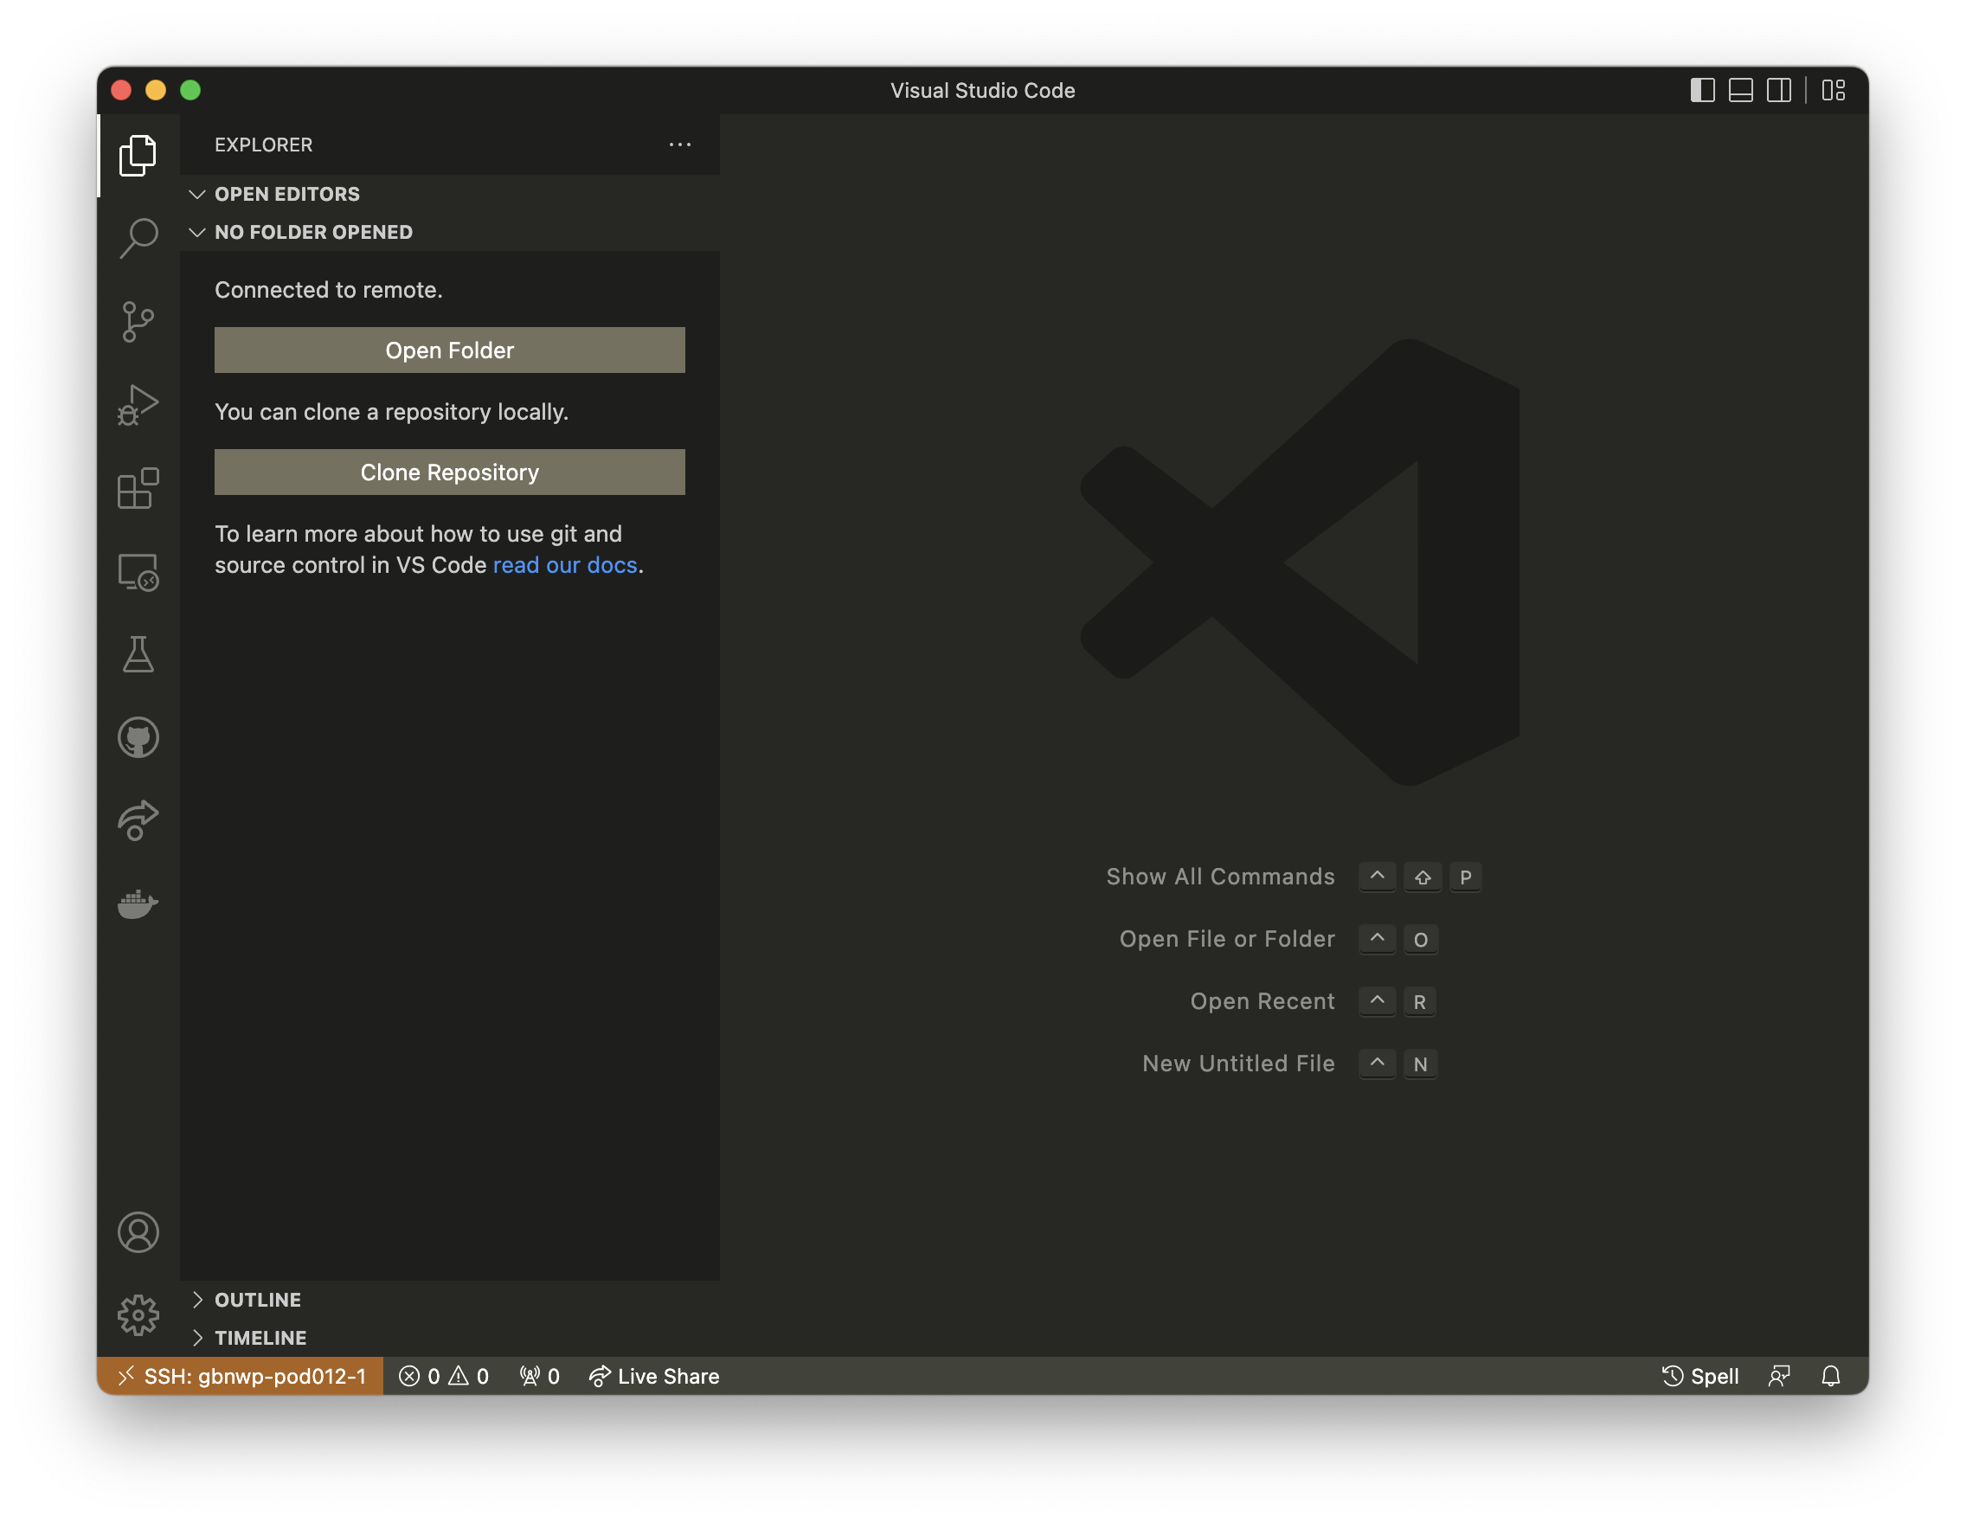This screenshot has height=1523, width=1966.
Task: Expand the Timeline section
Action: (450, 1337)
